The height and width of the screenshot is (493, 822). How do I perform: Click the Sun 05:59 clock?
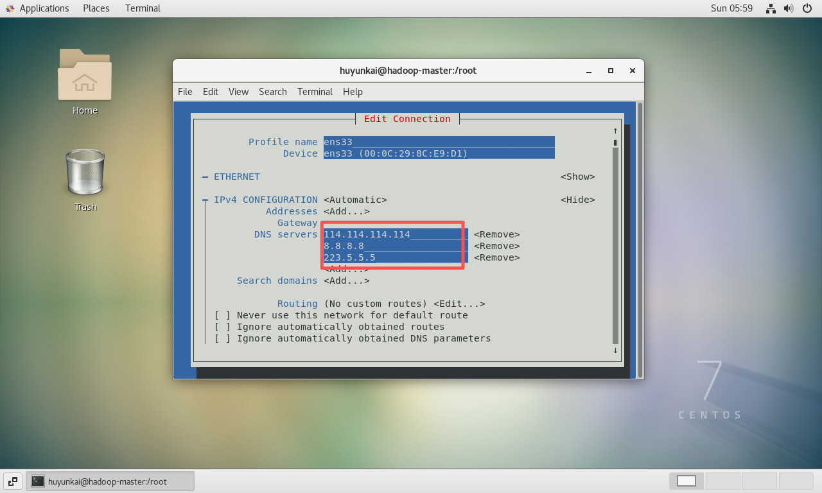pos(731,8)
